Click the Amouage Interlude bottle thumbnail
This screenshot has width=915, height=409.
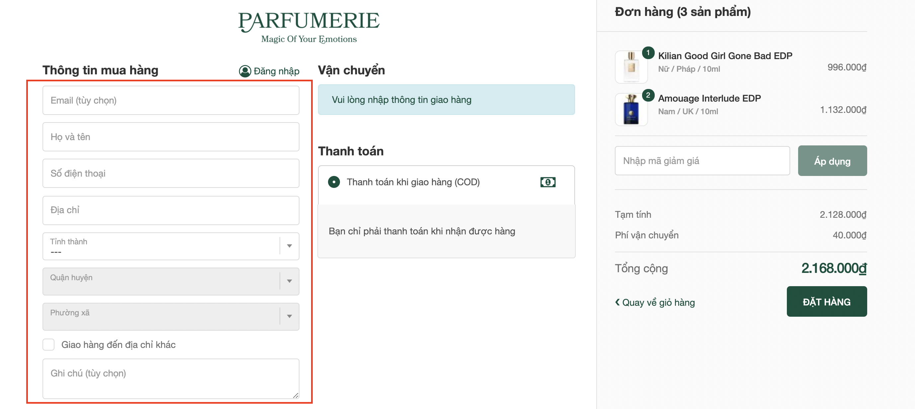pos(631,109)
